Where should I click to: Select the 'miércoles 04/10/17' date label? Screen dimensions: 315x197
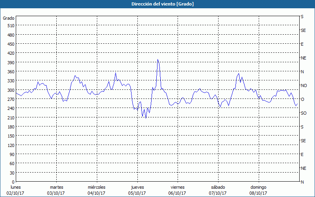click(96, 190)
